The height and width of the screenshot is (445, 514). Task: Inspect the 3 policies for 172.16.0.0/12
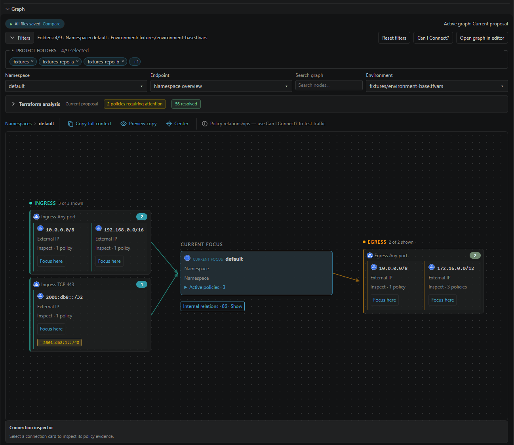[447, 287]
